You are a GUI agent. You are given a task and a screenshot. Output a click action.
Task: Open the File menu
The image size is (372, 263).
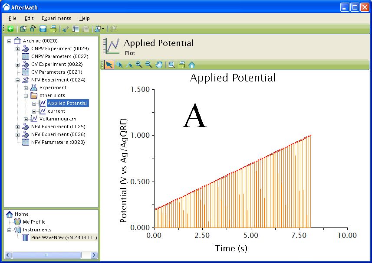12,18
